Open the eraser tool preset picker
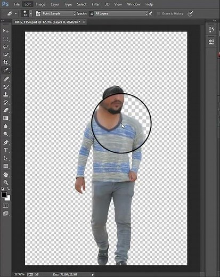This screenshot has width=220, height=277. pyautogui.click(x=12, y=13)
